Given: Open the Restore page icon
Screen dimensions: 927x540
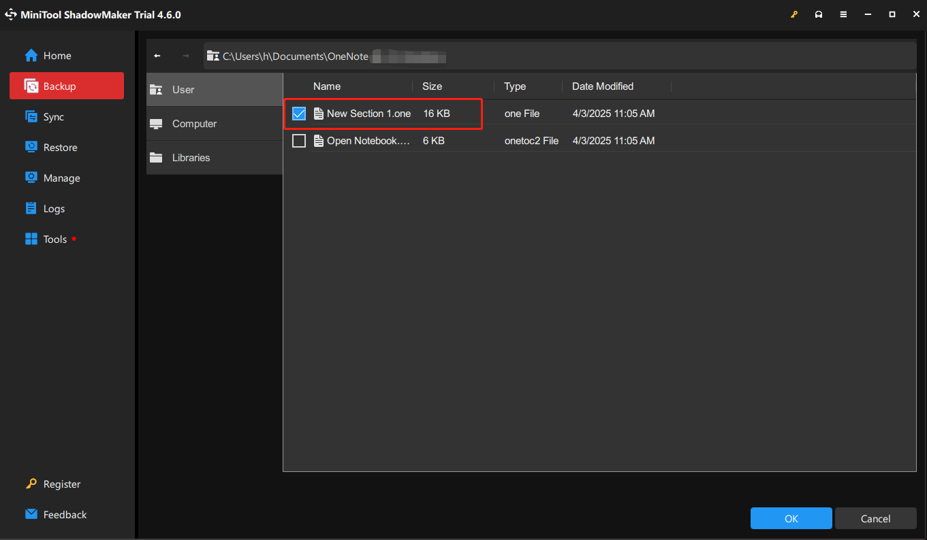Looking at the screenshot, I should 31,148.
